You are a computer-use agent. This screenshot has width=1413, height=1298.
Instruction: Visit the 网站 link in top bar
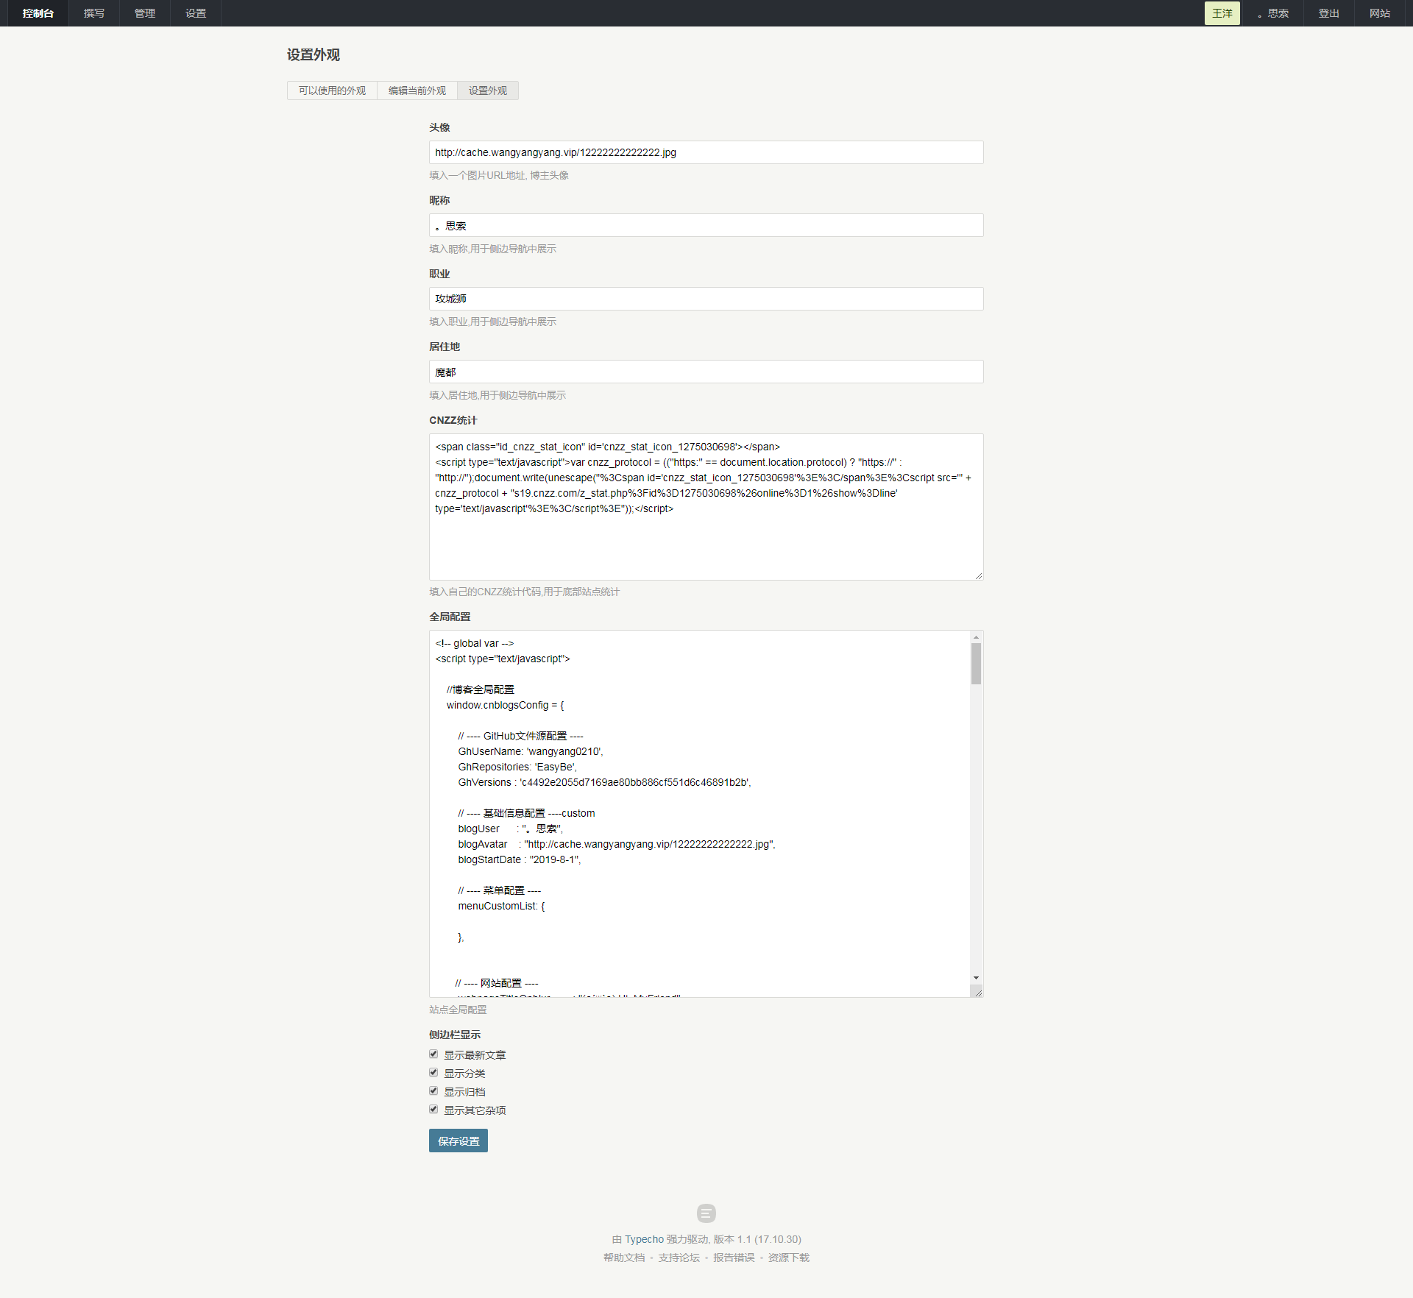click(1380, 13)
